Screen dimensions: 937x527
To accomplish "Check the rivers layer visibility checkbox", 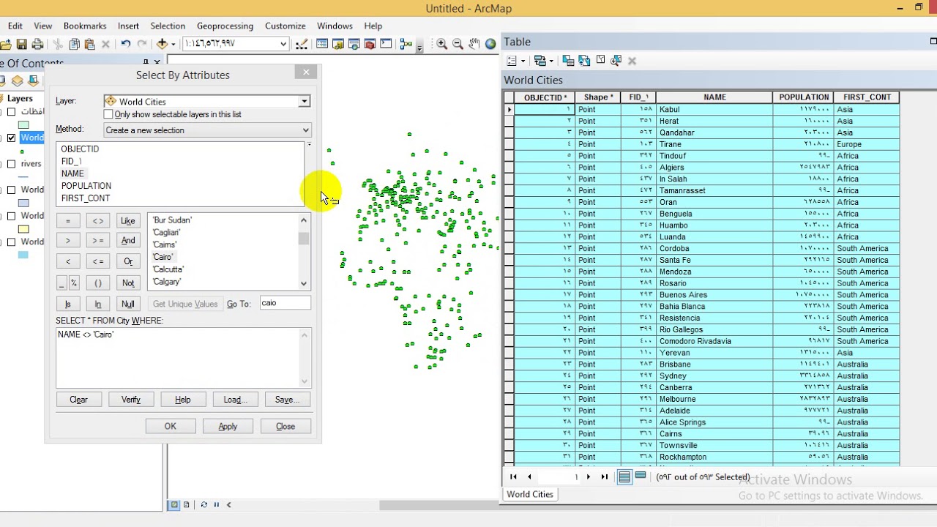I will [11, 164].
